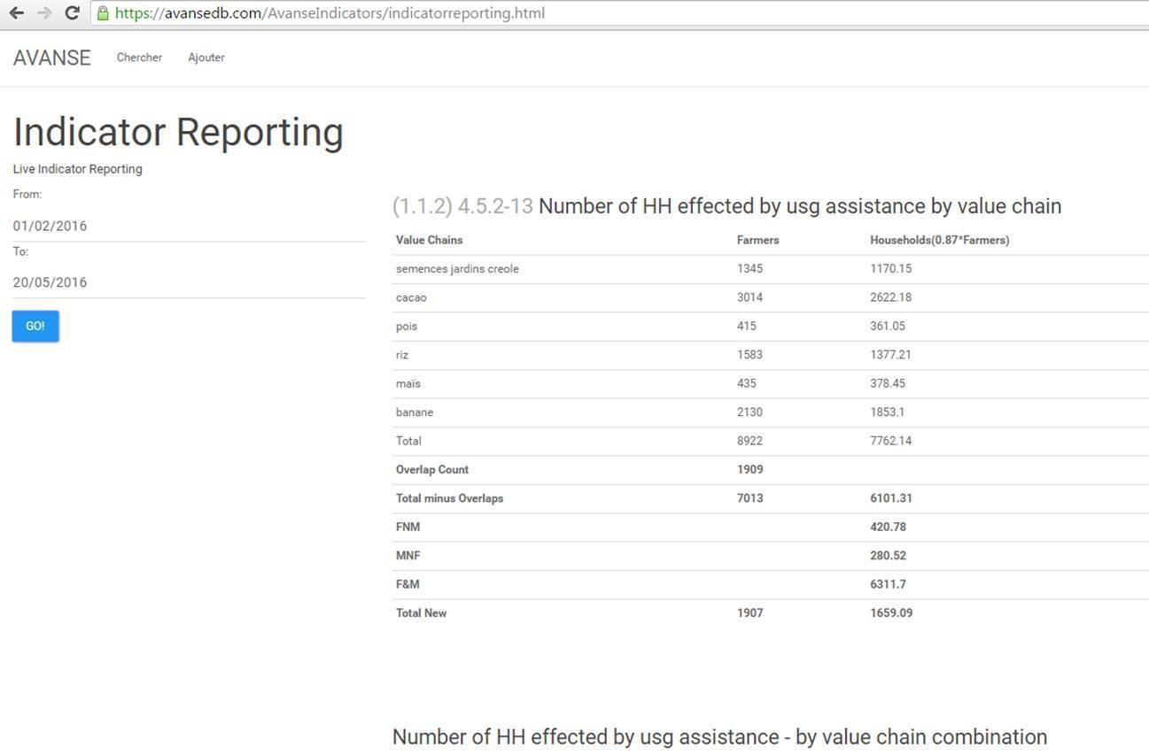Click the browser forward arrow
Viewport: 1149px width, 755px height.
(x=44, y=13)
